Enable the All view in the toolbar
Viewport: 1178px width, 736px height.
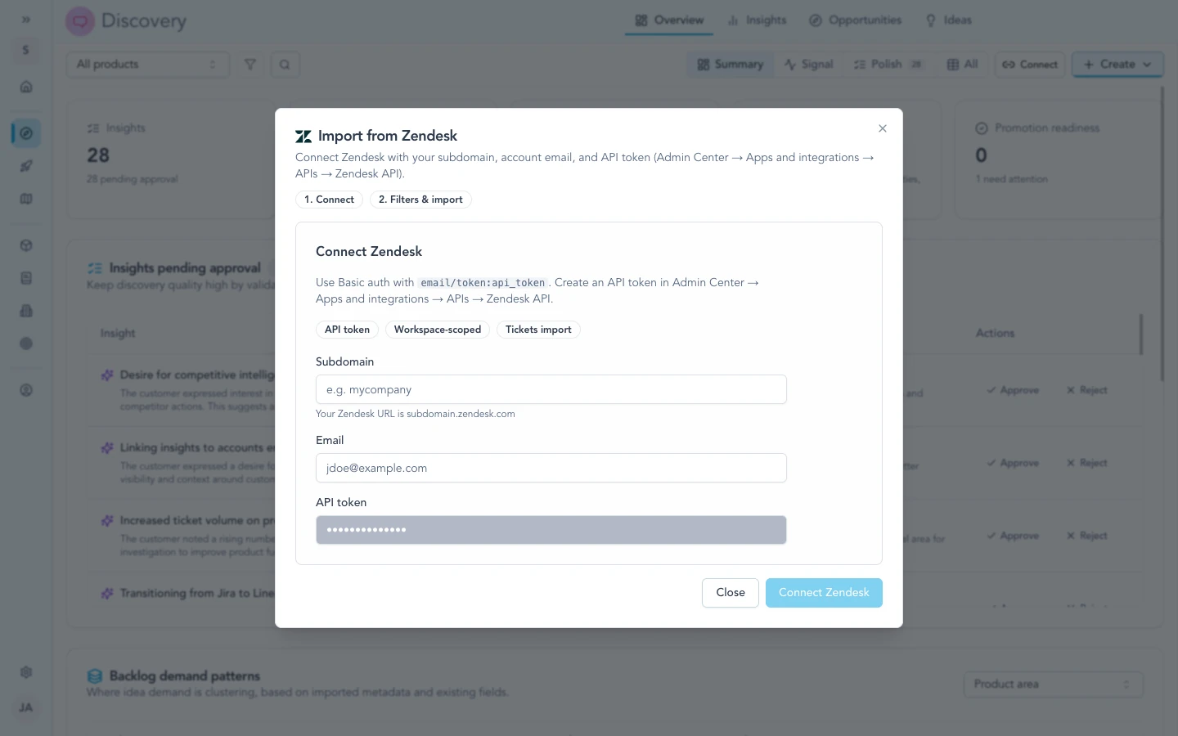click(x=962, y=64)
